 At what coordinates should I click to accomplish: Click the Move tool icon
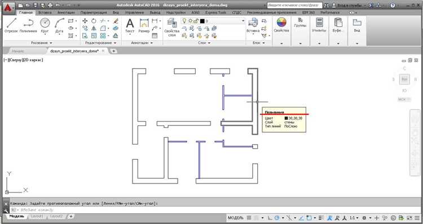pyautogui.click(x=85, y=21)
